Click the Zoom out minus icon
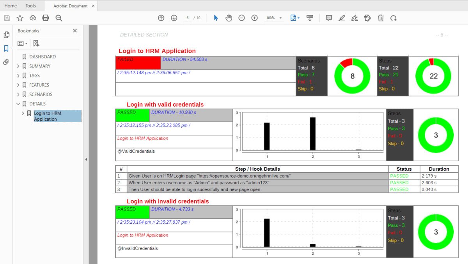The image size is (468, 264). [x=242, y=18]
